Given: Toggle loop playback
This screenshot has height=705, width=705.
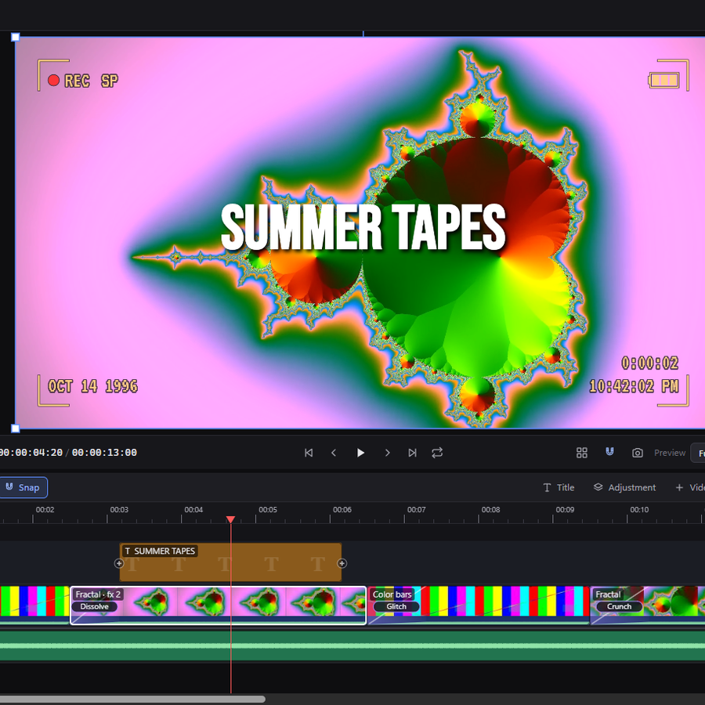Looking at the screenshot, I should pos(437,453).
